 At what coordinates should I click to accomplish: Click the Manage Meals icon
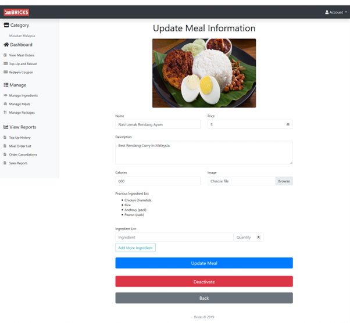point(5,104)
